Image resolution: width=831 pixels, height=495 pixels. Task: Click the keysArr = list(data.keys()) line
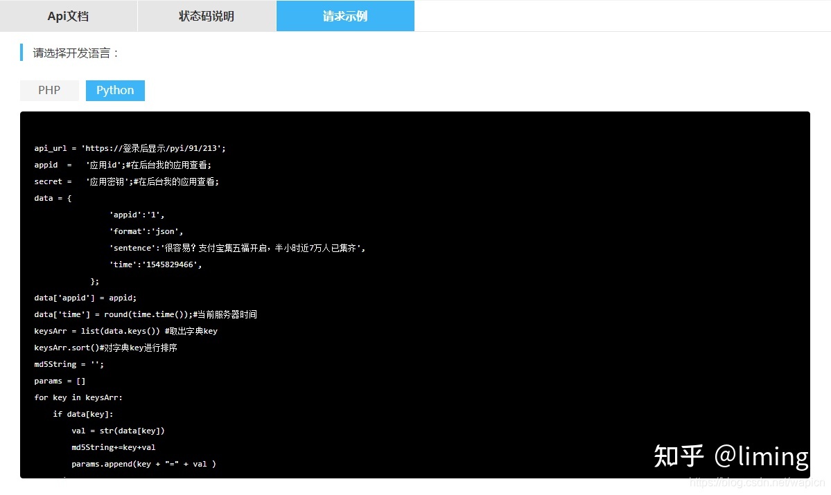(x=126, y=331)
